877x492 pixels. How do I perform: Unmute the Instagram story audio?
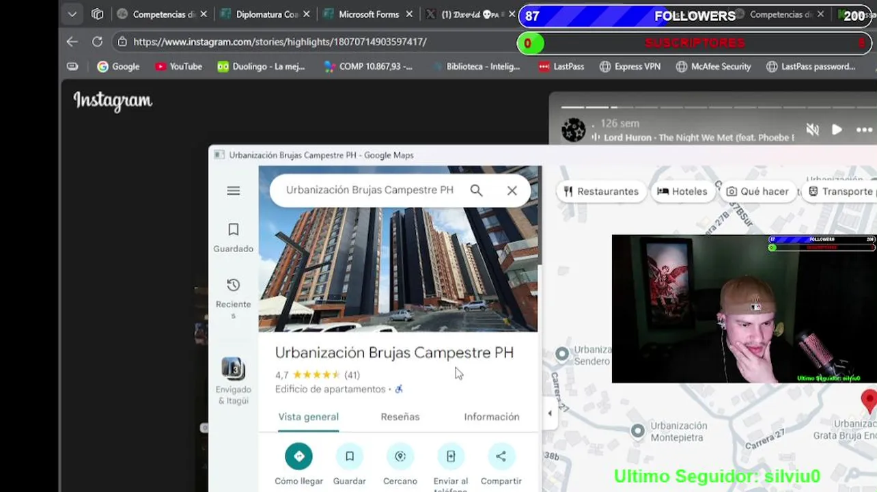812,130
